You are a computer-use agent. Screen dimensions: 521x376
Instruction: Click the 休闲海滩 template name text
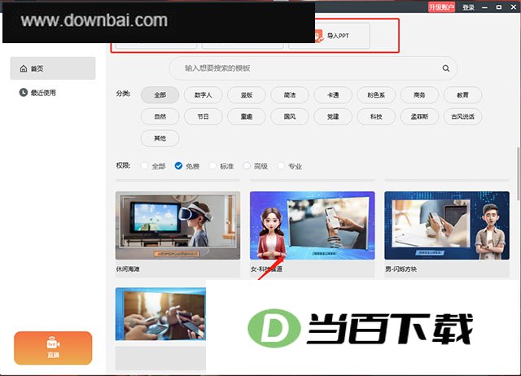pyautogui.click(x=128, y=269)
